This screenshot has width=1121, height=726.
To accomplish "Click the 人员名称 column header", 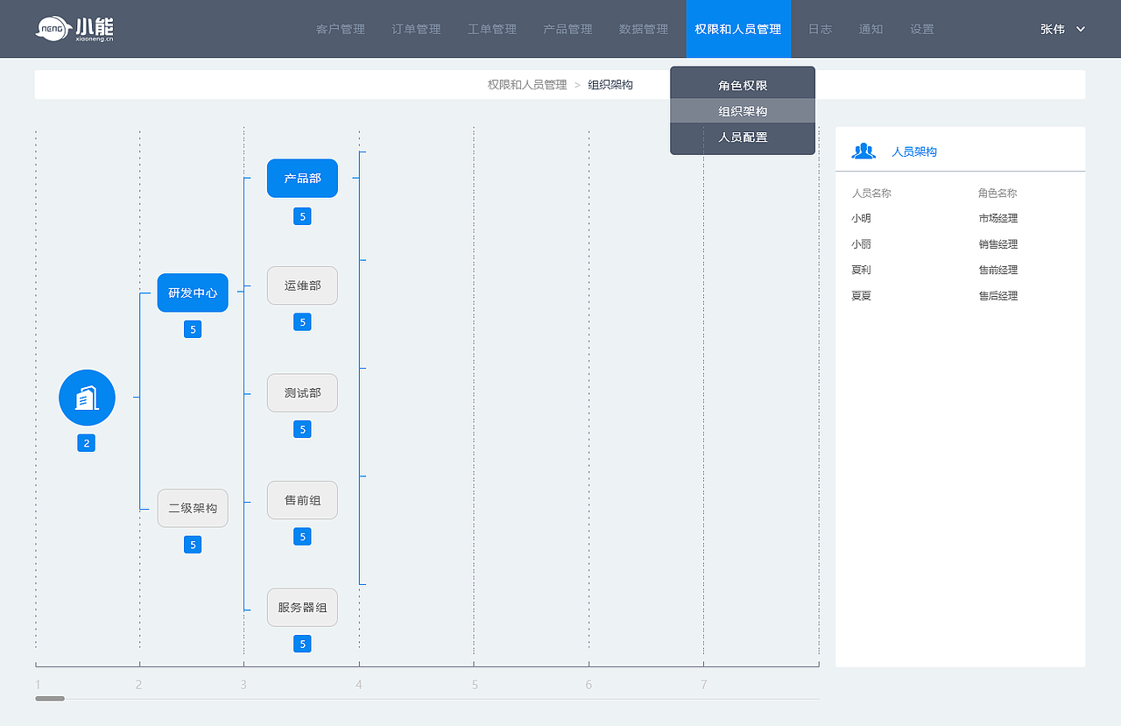I will (871, 193).
